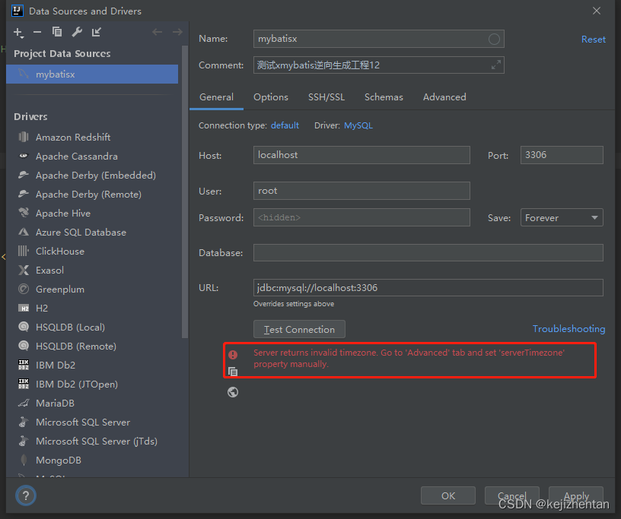Add a new data source with plus icon

click(18, 33)
